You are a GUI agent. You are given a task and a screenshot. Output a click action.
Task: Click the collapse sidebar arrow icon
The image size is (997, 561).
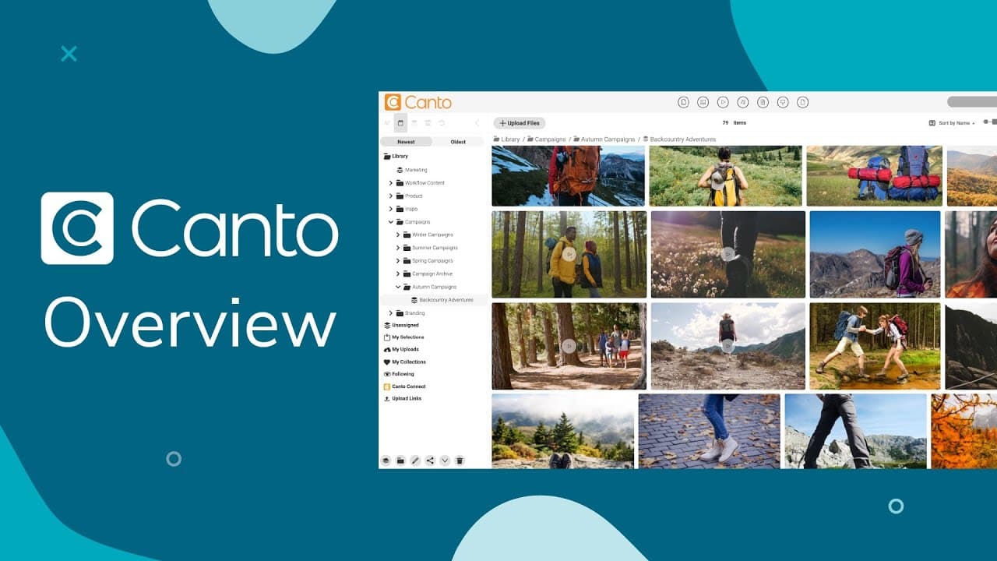pyautogui.click(x=477, y=123)
